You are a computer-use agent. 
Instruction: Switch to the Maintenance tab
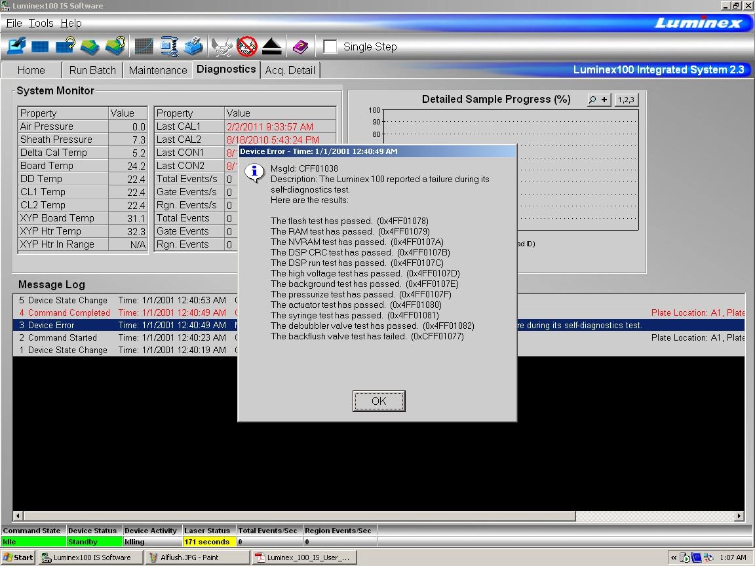point(158,70)
